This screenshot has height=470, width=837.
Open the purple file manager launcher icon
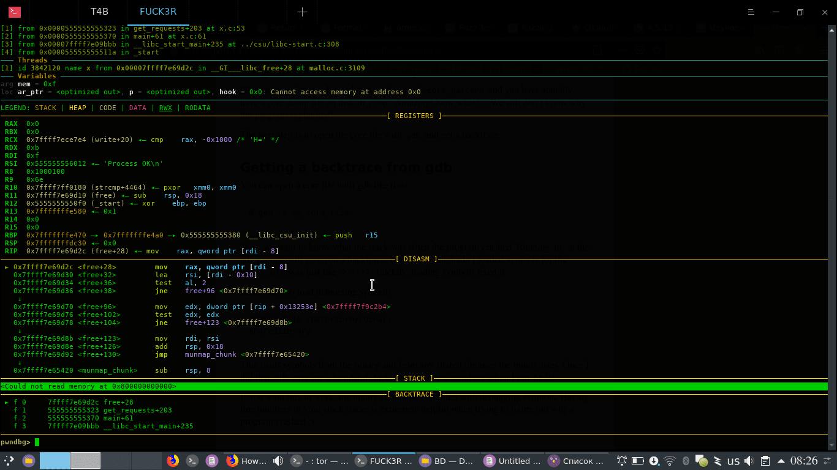pos(29,461)
